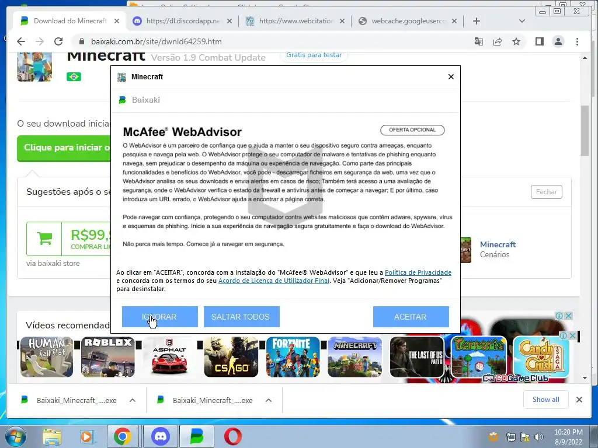Open a new browser tab

[477, 21]
